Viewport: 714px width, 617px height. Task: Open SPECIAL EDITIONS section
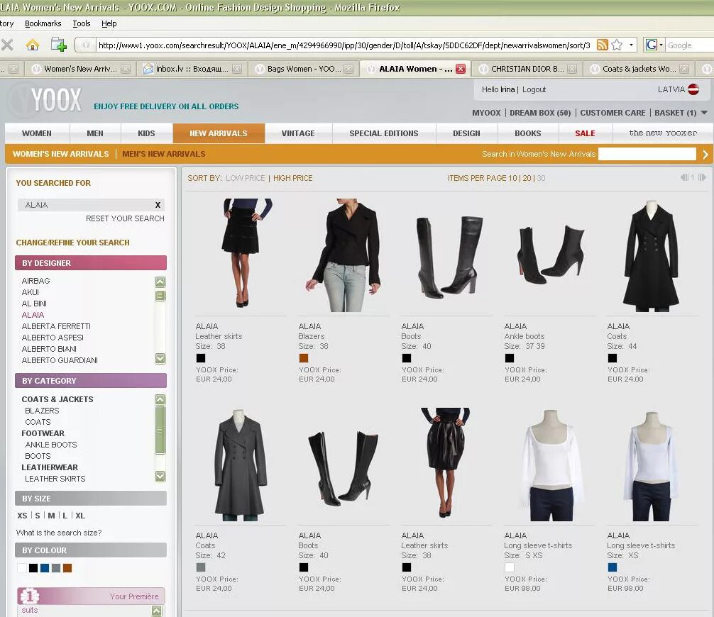[384, 133]
